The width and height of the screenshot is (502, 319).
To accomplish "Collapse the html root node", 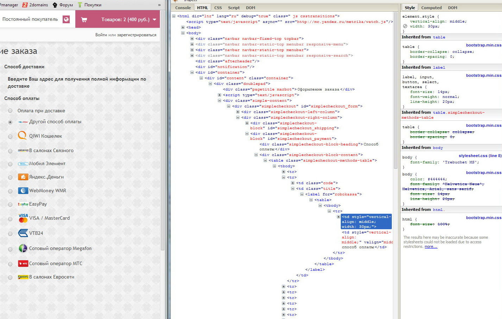I will tap(174, 16).
